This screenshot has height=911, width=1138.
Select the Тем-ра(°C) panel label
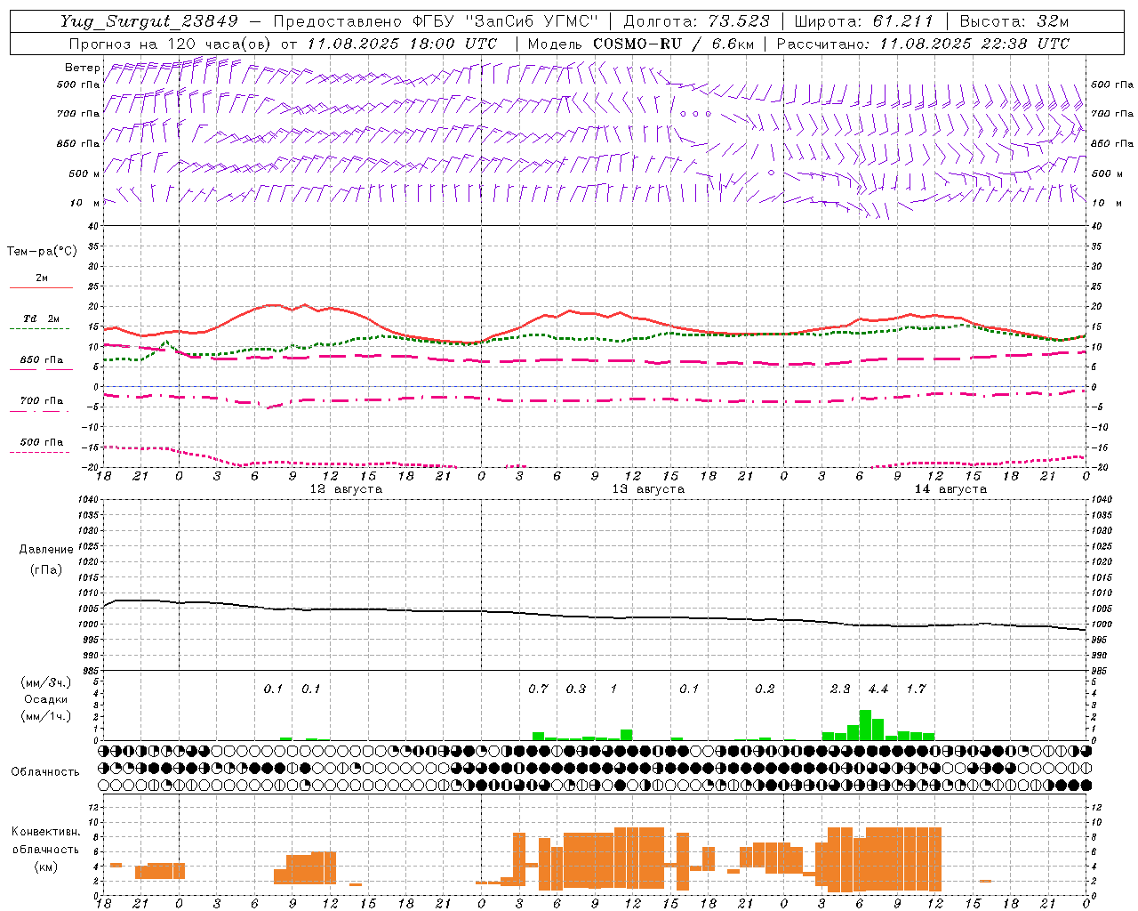pyautogui.click(x=42, y=252)
